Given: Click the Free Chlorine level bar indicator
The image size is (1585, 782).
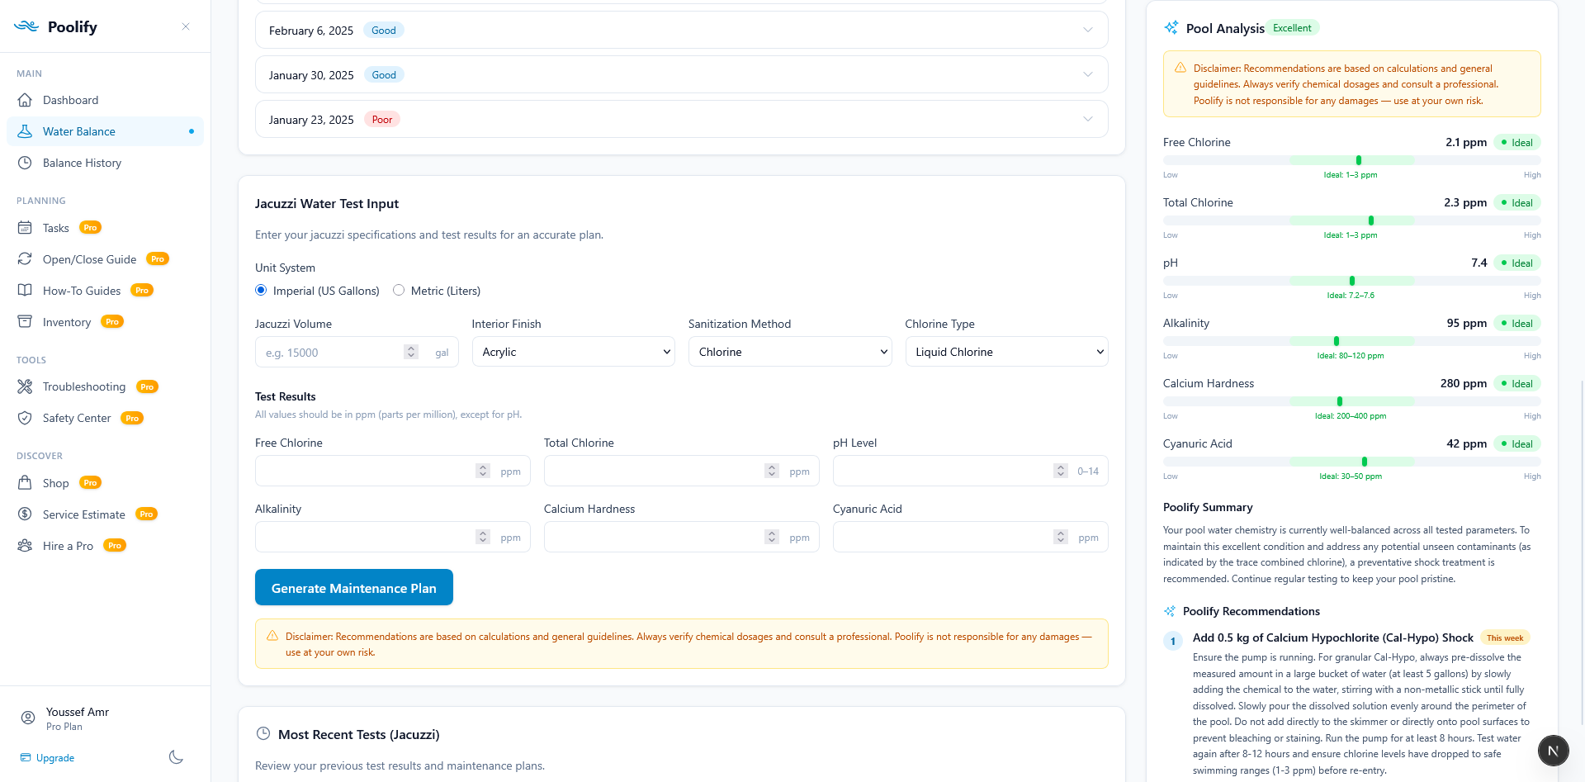Looking at the screenshot, I should 1359,160.
